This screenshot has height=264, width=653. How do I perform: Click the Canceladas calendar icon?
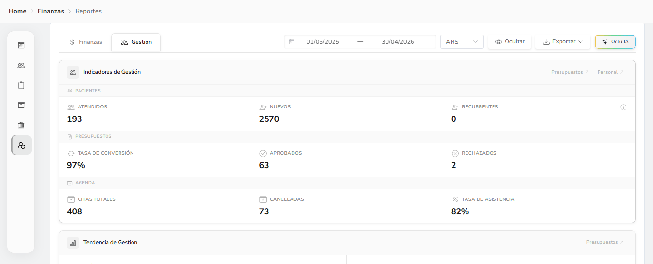pyautogui.click(x=263, y=199)
